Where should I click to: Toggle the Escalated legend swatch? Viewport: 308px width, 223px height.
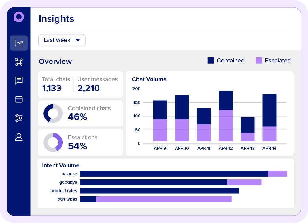(x=259, y=60)
